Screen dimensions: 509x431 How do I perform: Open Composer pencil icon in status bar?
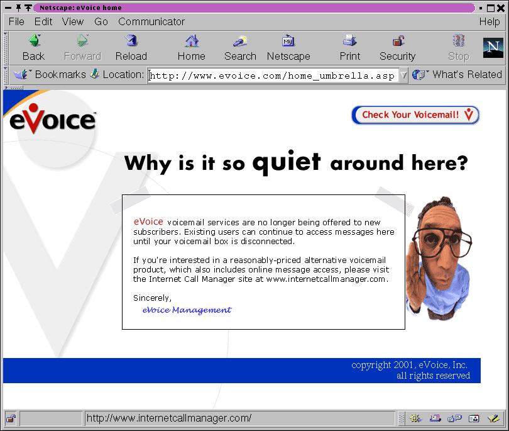[x=493, y=418]
